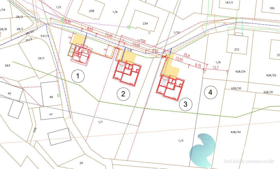280x169 pixels.
Task: Click the circled number 3 plot marker
Action: (x=185, y=104)
